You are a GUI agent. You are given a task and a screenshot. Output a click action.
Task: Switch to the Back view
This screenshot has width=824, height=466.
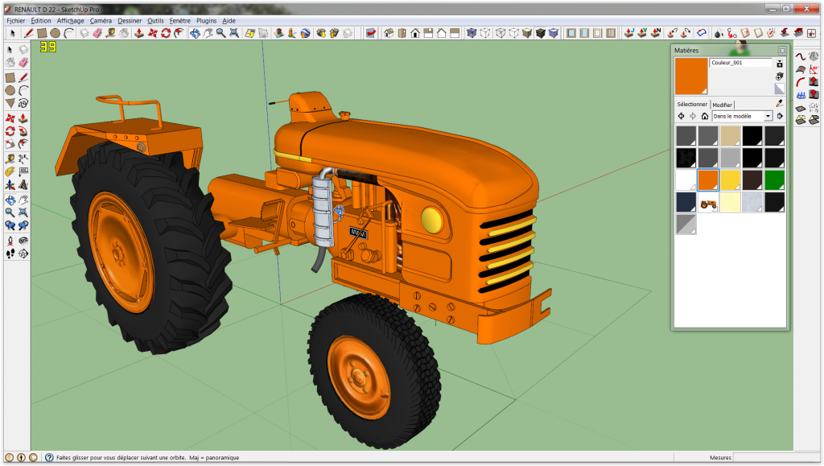click(442, 33)
